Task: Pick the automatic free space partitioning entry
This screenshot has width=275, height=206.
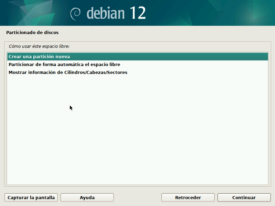Action: (x=64, y=64)
